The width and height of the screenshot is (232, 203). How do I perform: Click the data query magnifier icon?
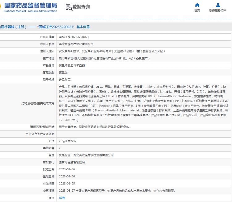(69, 7)
